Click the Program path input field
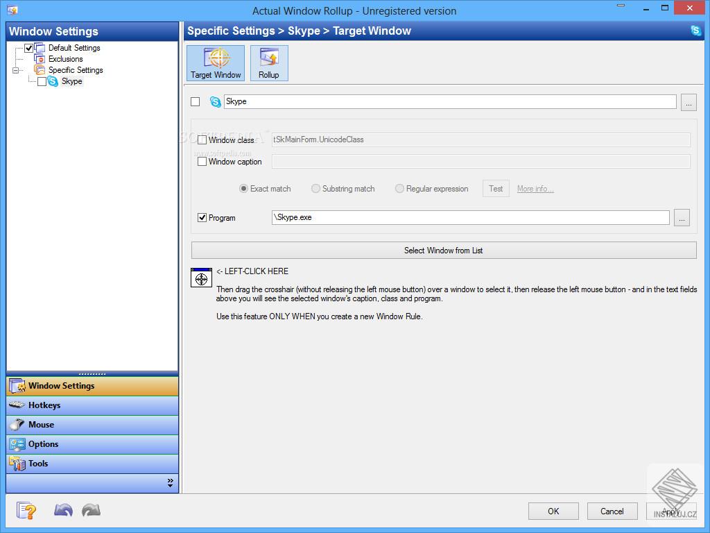Image resolution: width=710 pixels, height=533 pixels. tap(471, 217)
